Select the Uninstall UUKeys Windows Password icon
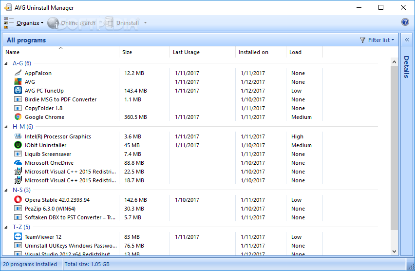Viewport: 415px width, 271px height. pos(18,246)
